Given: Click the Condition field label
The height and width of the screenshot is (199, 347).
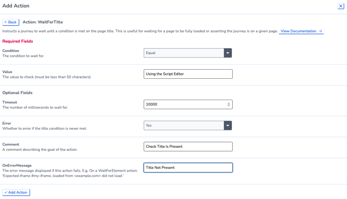Looking at the screenshot, I should click(11, 51).
